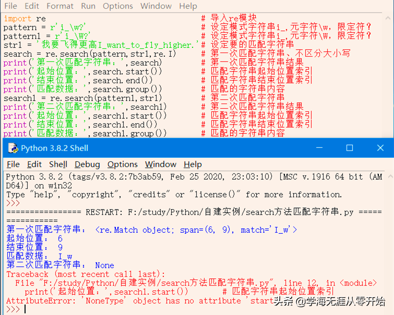The height and width of the screenshot is (315, 394).
Task: Click the print line with search.group()
Action: (82, 89)
